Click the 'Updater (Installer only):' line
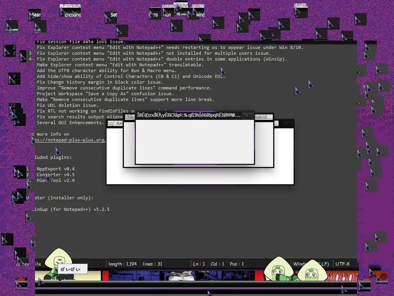Screen dimensions: 394x296 (x=60, y=198)
